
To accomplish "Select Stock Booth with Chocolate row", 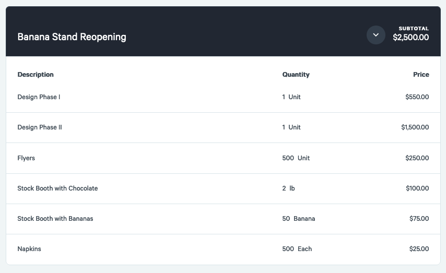I will (57, 188).
